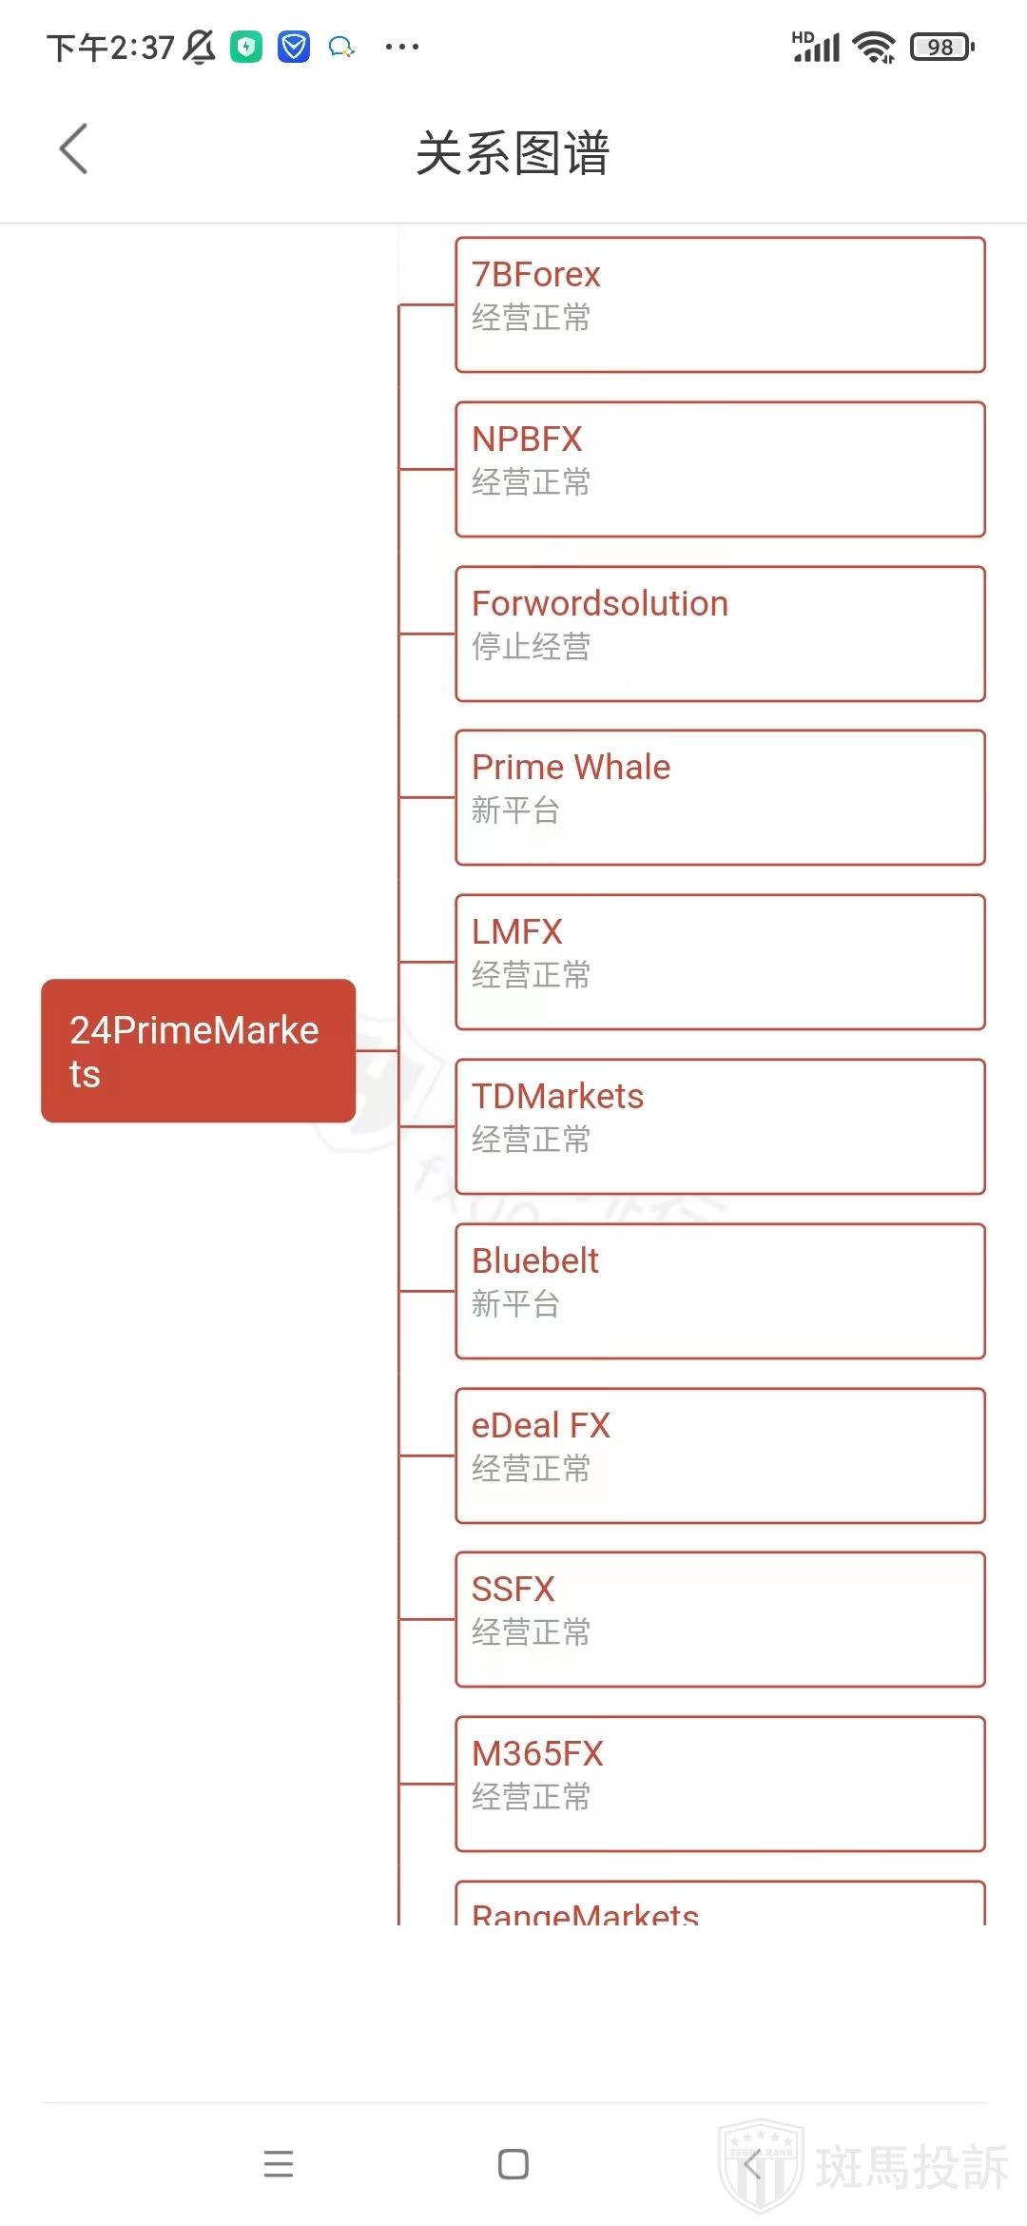
Task: Tap the back arrow in header
Action: (x=73, y=149)
